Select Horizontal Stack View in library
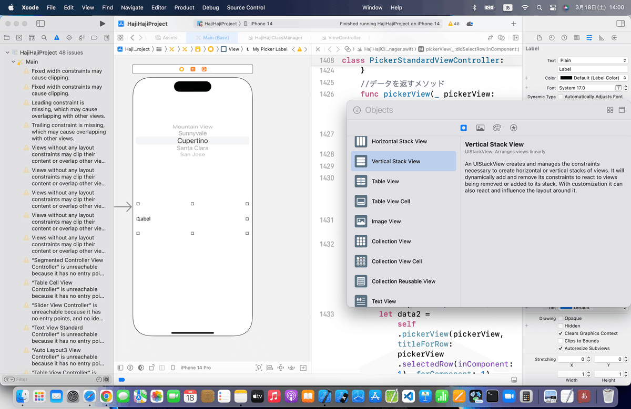 pyautogui.click(x=403, y=141)
